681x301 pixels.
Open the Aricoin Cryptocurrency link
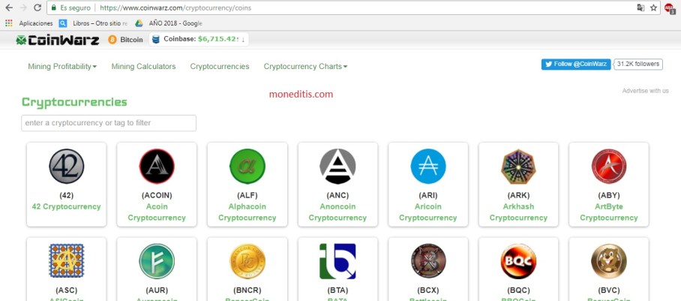[428, 212]
